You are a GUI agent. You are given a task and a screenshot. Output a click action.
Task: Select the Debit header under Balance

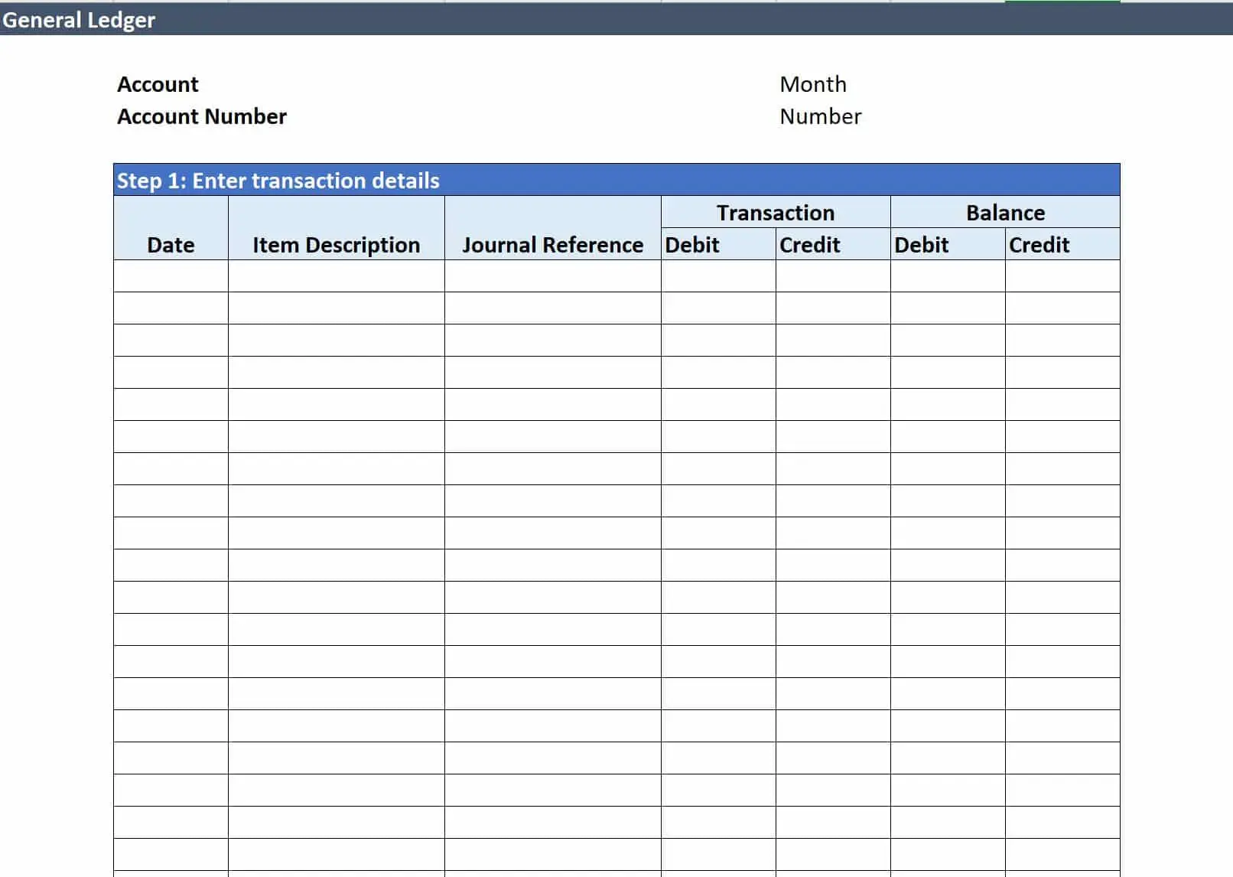(x=922, y=245)
